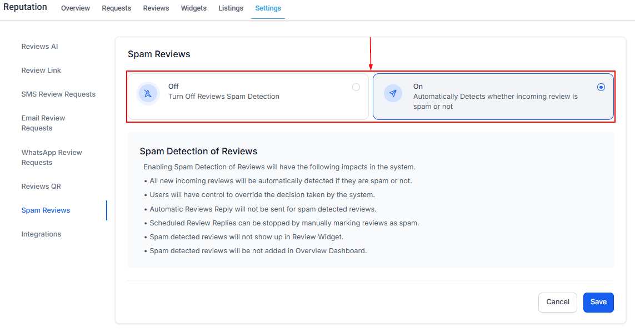Go to WhatsApp Review Requests
Image resolution: width=635 pixels, height=332 pixels.
[x=52, y=158]
